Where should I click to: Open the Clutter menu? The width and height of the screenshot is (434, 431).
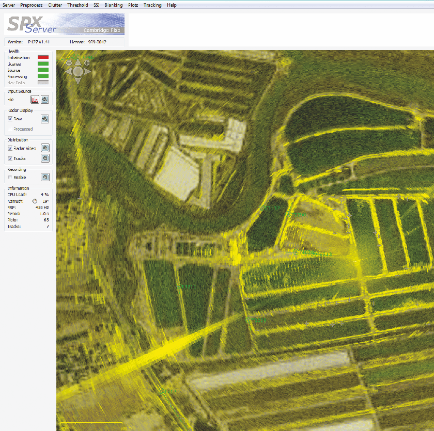55,5
